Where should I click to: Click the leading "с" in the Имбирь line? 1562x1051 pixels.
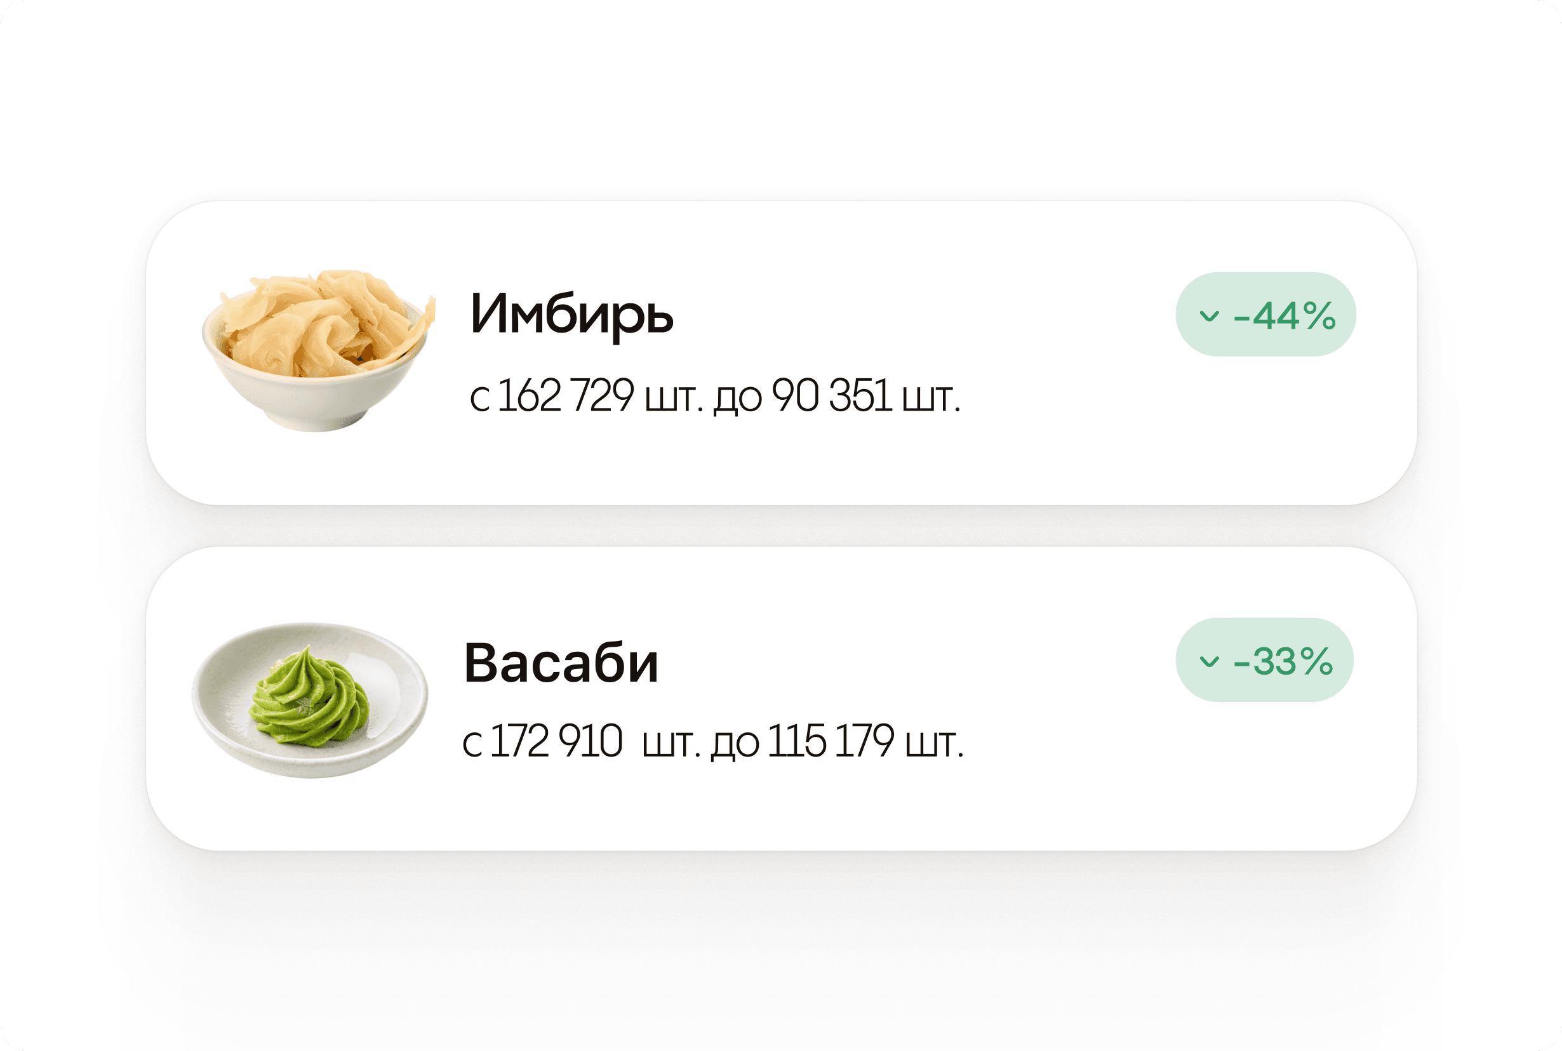coord(479,398)
